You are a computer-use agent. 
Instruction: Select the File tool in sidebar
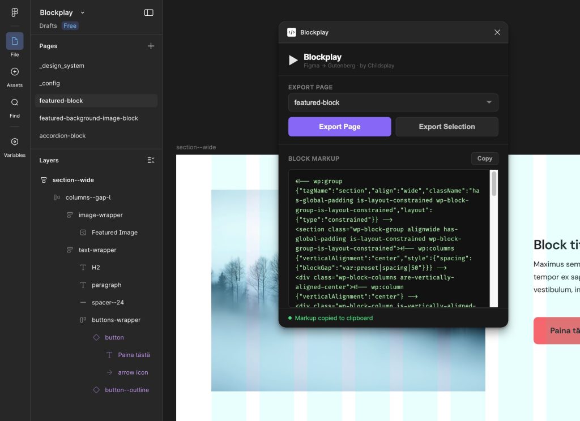click(15, 41)
